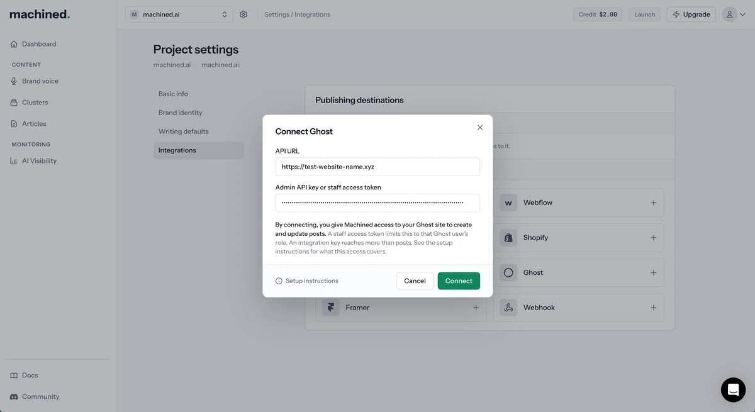Click the machined. logo
Viewport: 755px width, 412px height.
tap(40, 14)
